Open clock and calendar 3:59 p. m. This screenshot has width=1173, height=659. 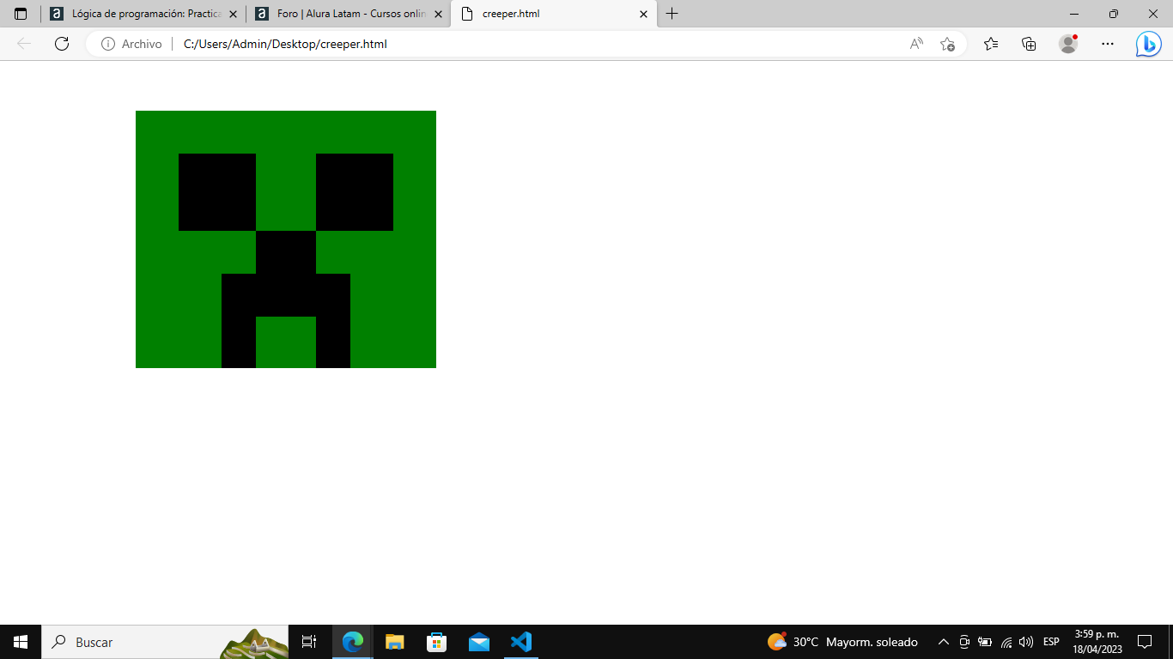[1097, 642]
